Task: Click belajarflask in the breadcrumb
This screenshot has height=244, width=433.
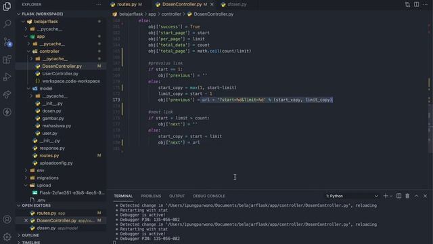Action: click(131, 14)
